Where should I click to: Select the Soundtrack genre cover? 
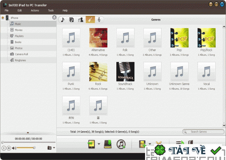coord(125,72)
